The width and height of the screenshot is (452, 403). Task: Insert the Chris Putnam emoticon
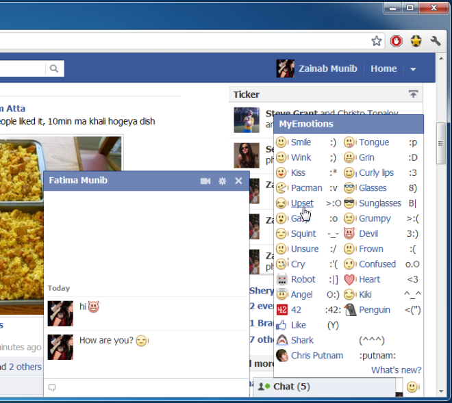[x=317, y=356]
